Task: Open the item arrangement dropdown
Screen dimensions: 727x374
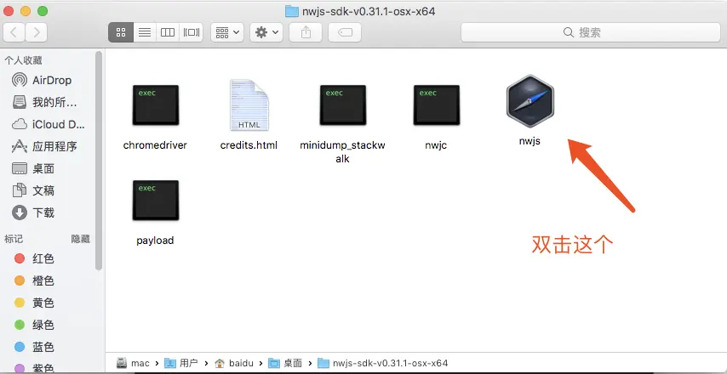Action: point(227,32)
